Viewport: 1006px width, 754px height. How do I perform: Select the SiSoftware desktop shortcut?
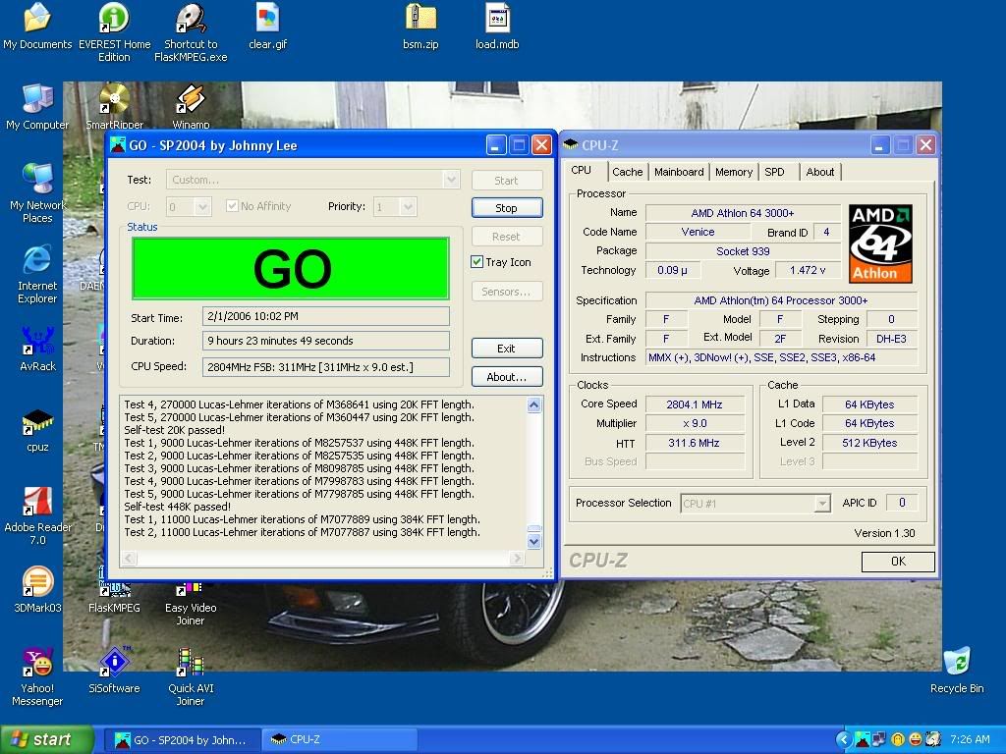tap(114, 671)
